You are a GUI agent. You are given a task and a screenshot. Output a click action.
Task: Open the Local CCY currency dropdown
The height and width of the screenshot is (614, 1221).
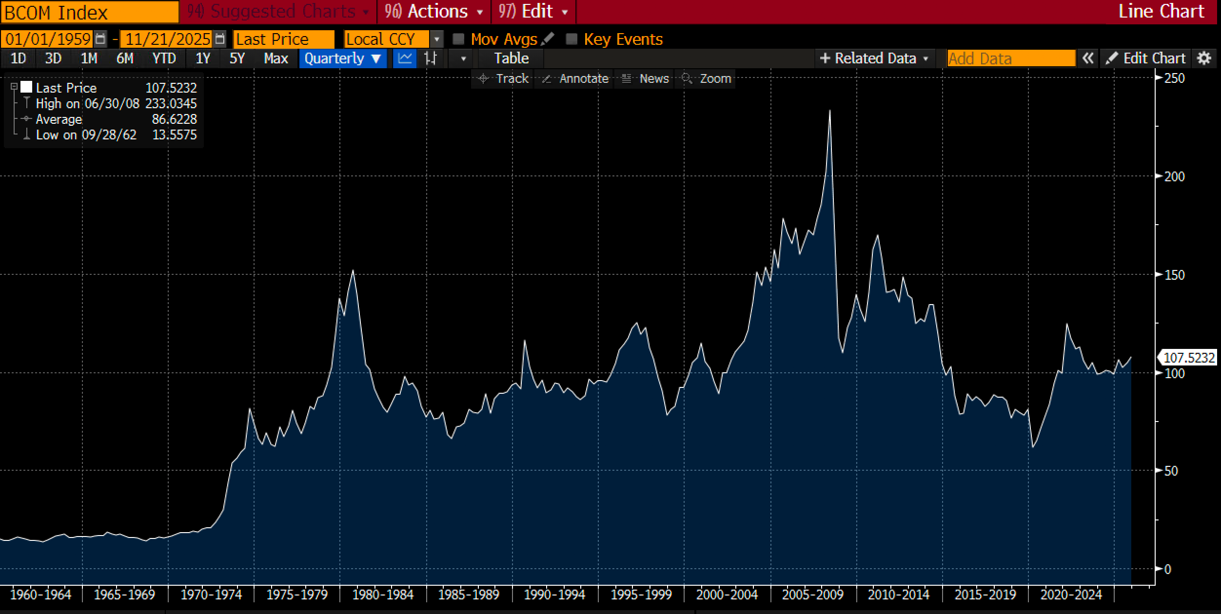click(436, 39)
